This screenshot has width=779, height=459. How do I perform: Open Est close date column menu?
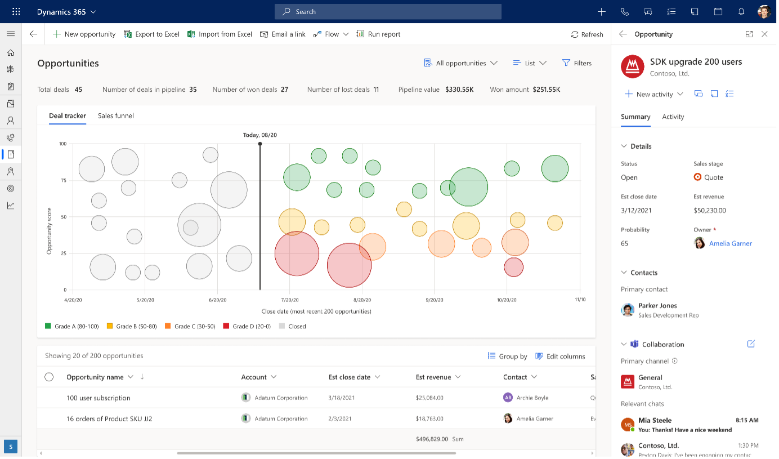377,377
